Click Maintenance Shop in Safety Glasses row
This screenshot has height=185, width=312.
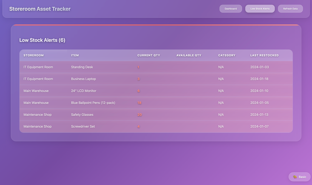[x=37, y=115]
